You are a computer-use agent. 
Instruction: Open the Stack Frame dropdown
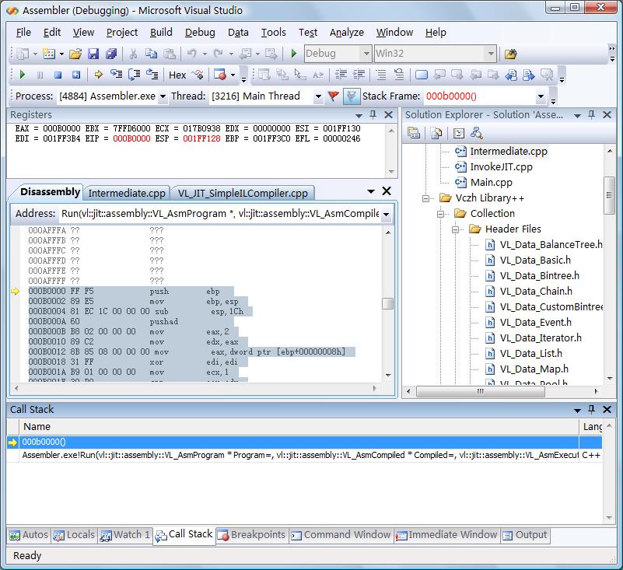click(541, 96)
